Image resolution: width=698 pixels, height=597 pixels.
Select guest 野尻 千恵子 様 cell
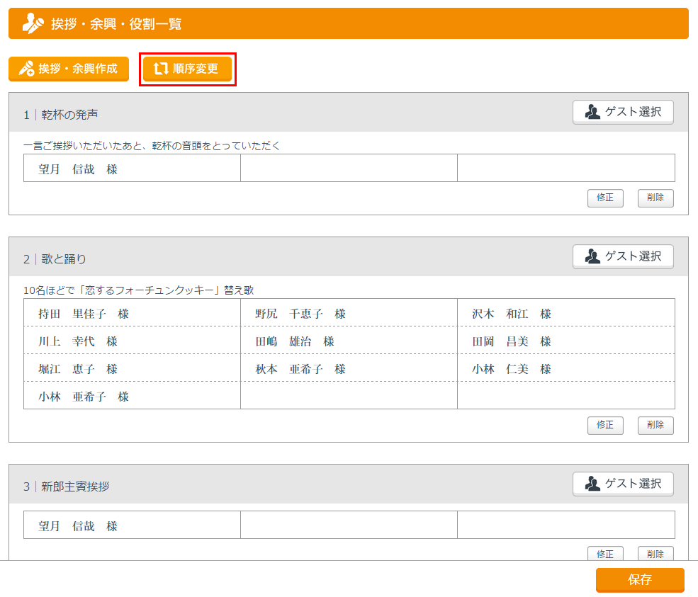[x=349, y=313]
